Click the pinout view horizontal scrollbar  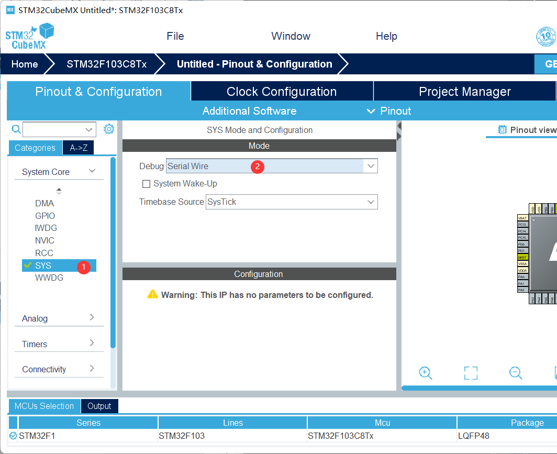click(x=479, y=388)
